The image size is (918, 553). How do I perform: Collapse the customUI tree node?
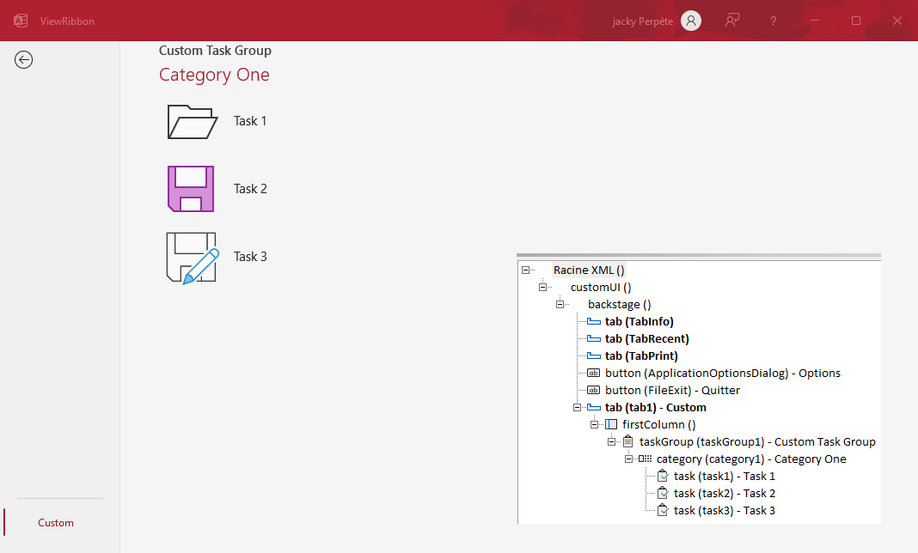pos(542,288)
